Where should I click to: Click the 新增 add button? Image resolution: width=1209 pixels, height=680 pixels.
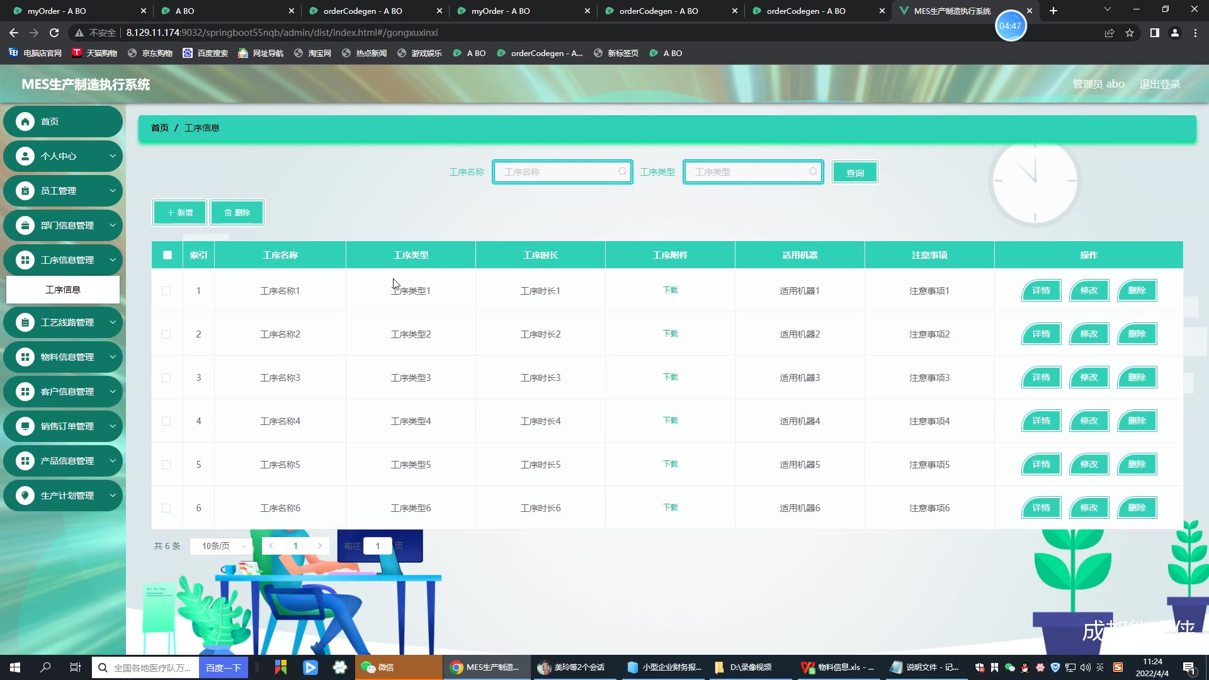pyautogui.click(x=179, y=213)
